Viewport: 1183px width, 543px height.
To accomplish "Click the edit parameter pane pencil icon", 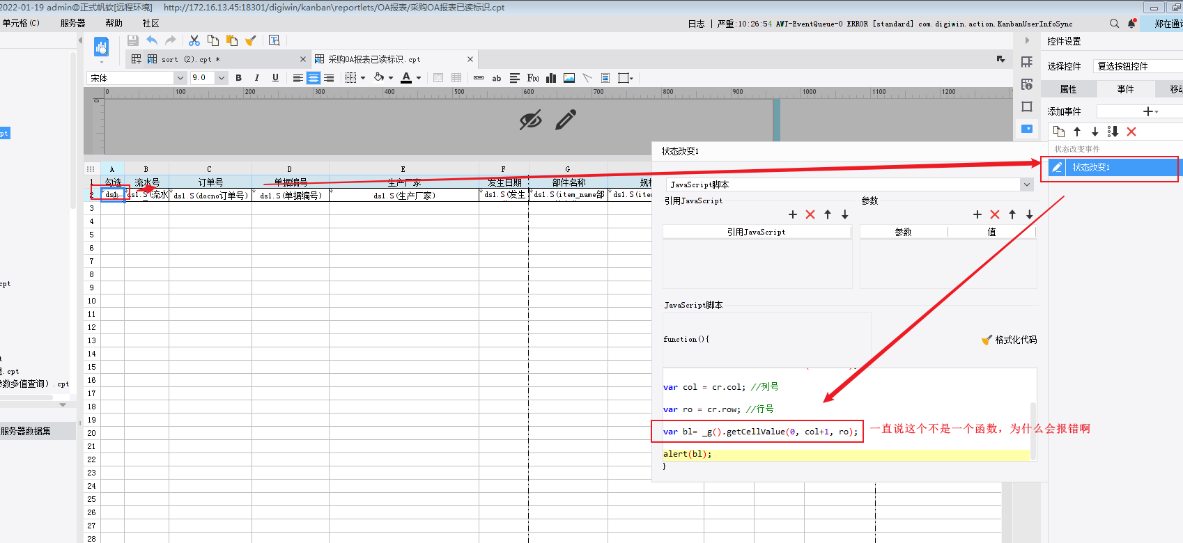I will click(x=566, y=120).
